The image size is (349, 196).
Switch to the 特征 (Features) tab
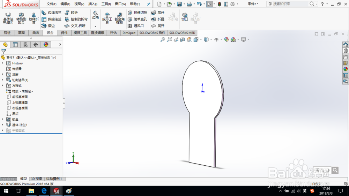tap(7, 33)
